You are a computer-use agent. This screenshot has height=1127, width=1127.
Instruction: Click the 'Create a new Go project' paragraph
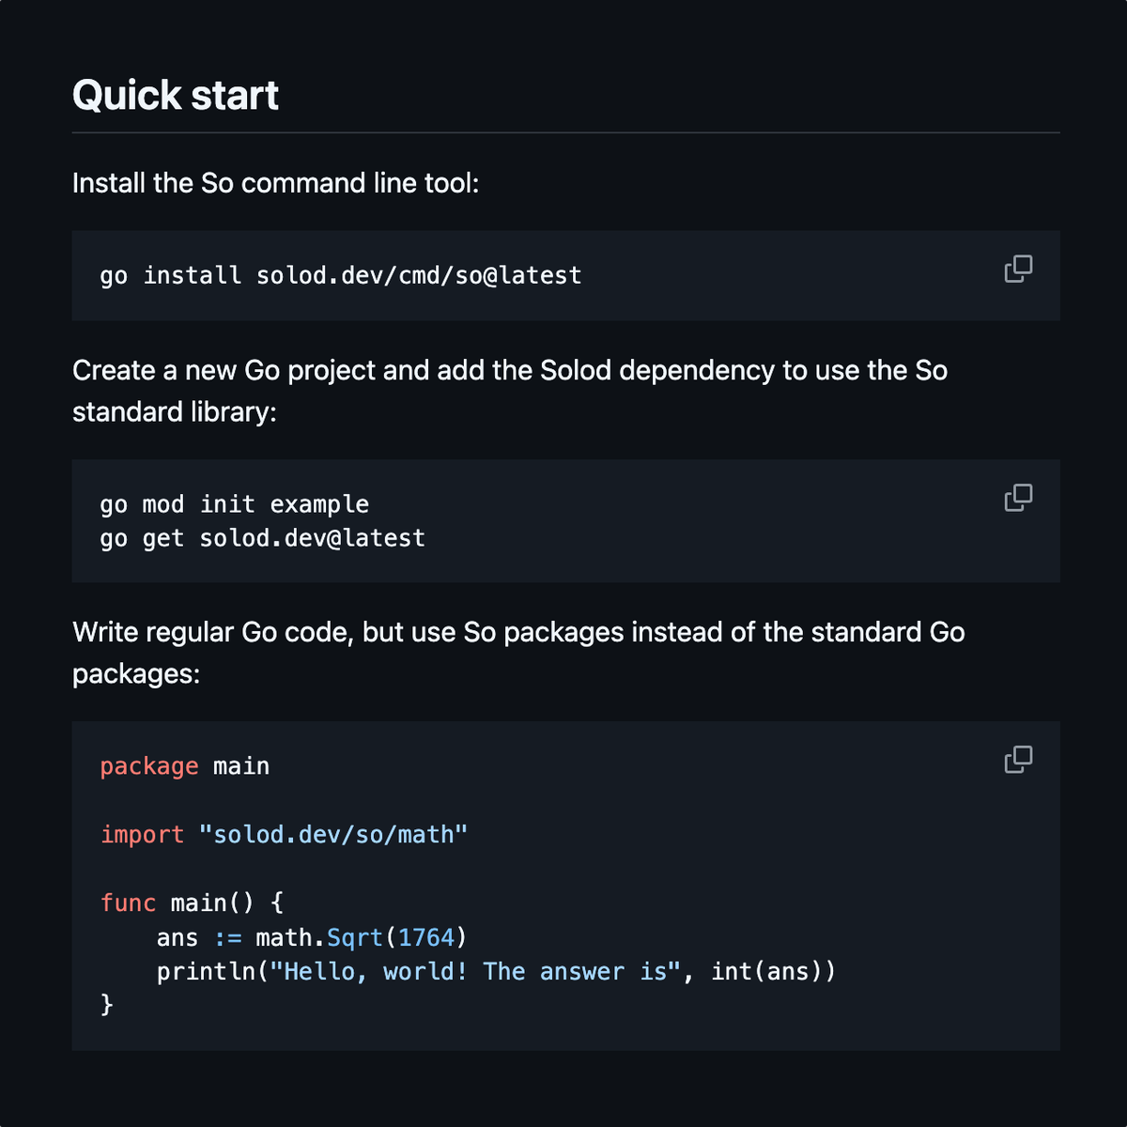pyautogui.click(x=510, y=391)
